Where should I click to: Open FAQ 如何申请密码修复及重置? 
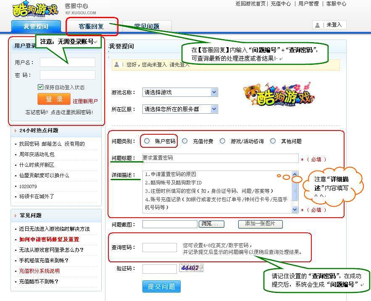[49, 240]
